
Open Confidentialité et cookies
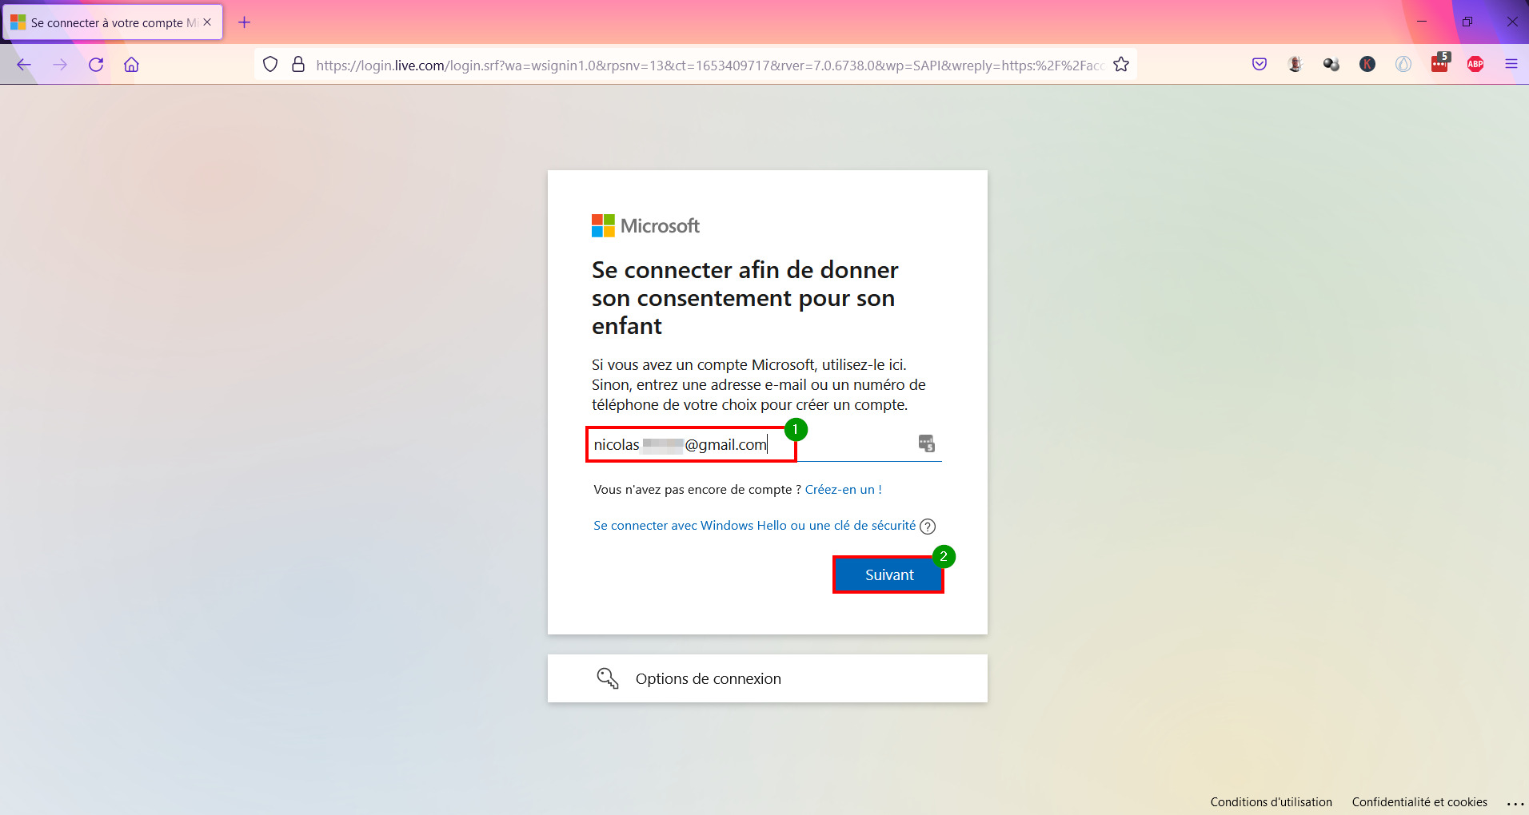coord(1419,802)
